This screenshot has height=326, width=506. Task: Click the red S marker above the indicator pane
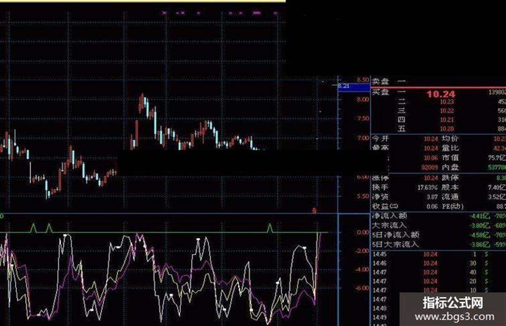314,211
